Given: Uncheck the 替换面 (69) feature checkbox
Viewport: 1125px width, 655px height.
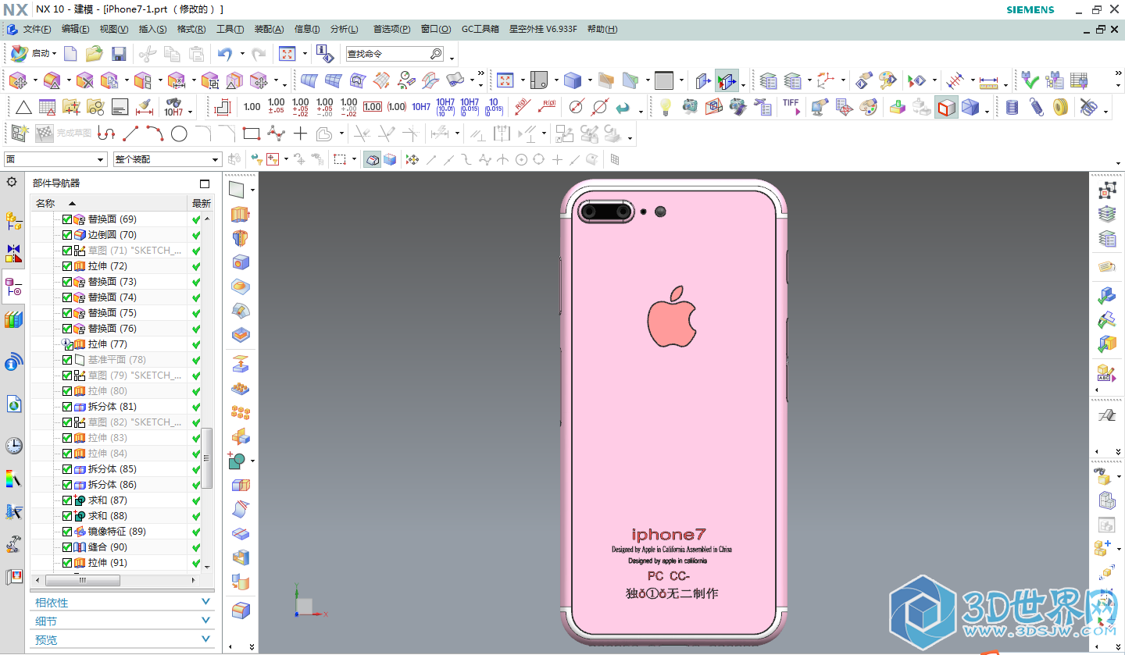Looking at the screenshot, I should click(67, 219).
